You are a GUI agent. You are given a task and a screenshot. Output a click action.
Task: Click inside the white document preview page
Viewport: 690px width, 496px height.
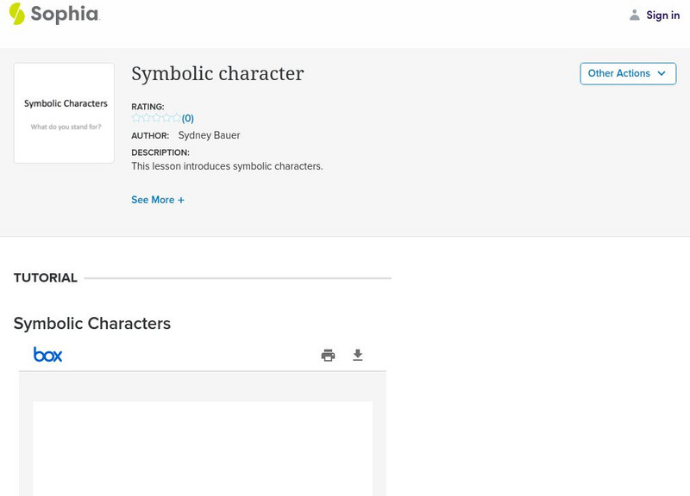pyautogui.click(x=203, y=448)
